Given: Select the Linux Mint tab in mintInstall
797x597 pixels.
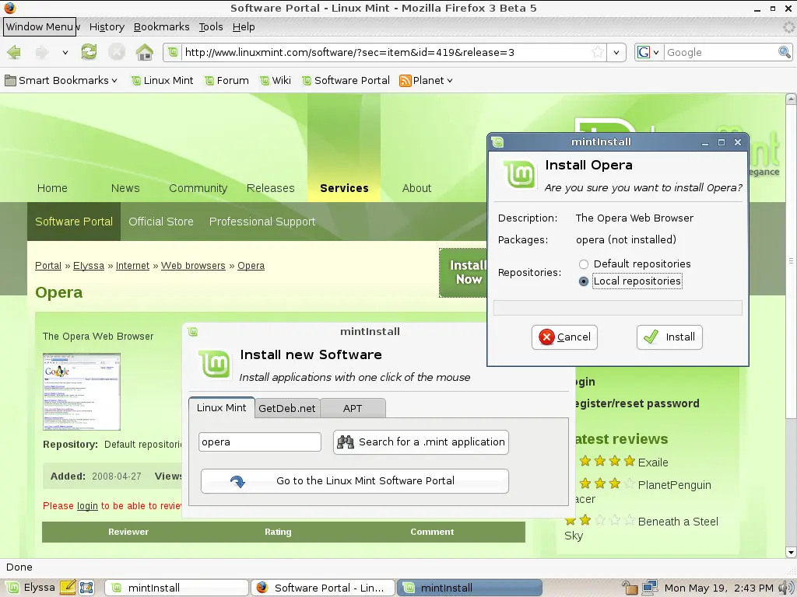Looking at the screenshot, I should [222, 407].
